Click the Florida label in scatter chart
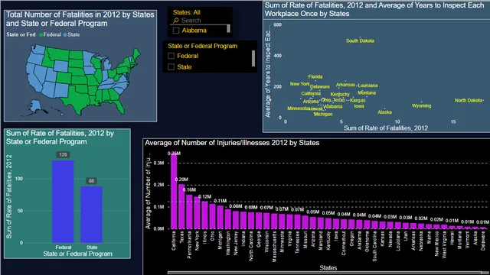Screen dimensions: 490x275 pos(315,76)
